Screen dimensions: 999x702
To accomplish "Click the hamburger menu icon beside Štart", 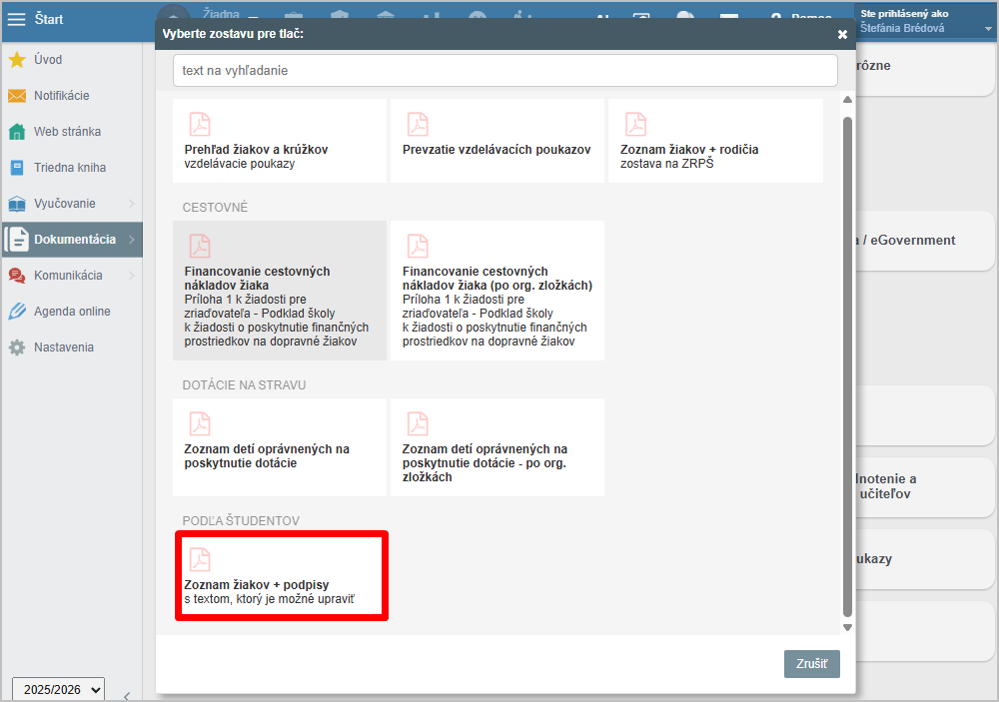I will point(17,19).
